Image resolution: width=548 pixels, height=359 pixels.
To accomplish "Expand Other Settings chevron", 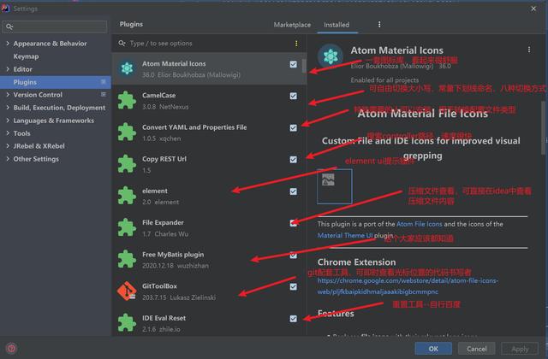I will (8, 159).
